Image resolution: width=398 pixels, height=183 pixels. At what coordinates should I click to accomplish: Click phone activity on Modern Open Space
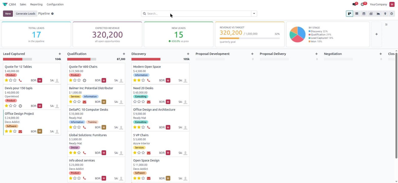coord(149,80)
